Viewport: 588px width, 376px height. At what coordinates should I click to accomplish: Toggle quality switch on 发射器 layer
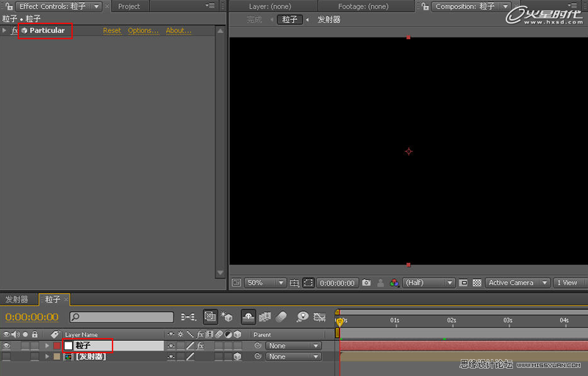190,356
